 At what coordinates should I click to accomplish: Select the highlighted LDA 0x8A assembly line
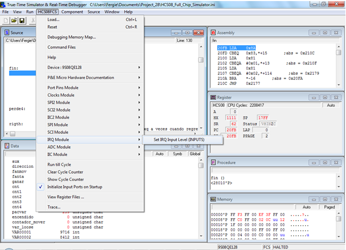[x=235, y=48]
